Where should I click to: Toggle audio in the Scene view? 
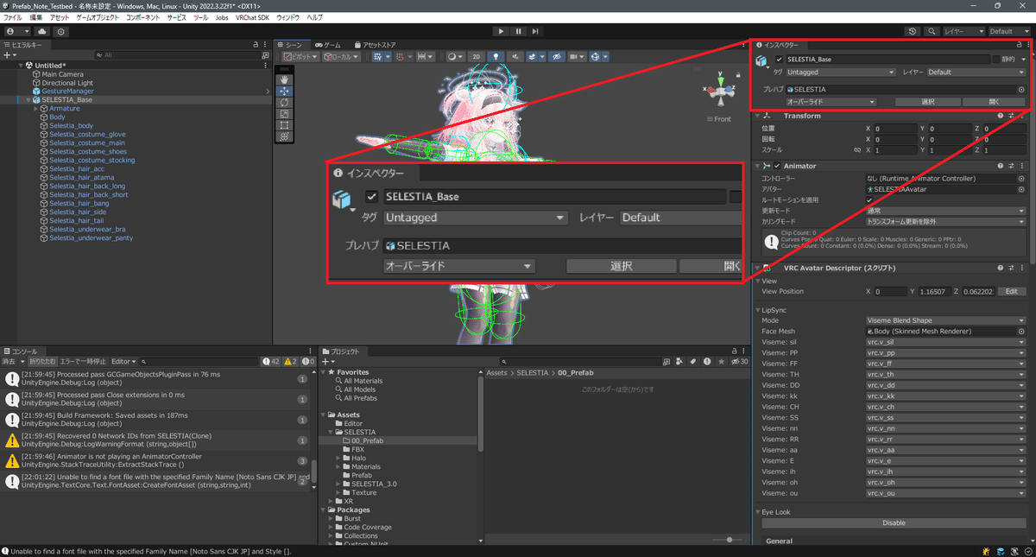[514, 56]
